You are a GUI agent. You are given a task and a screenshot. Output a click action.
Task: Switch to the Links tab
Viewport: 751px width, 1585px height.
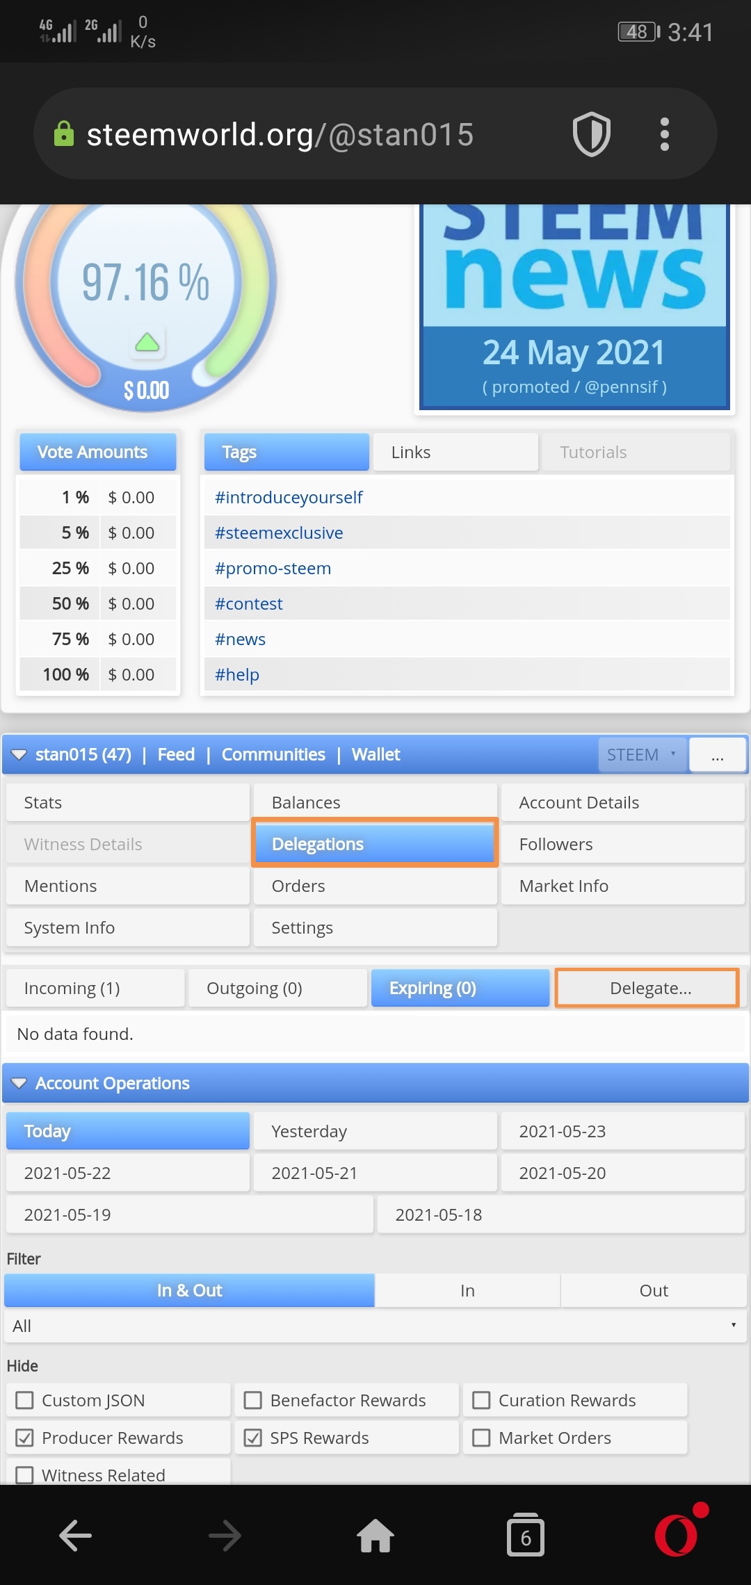tap(455, 452)
